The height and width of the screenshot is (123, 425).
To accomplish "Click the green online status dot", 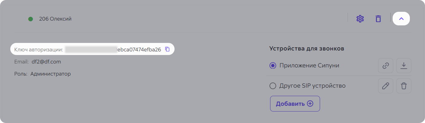I will 31,19.
